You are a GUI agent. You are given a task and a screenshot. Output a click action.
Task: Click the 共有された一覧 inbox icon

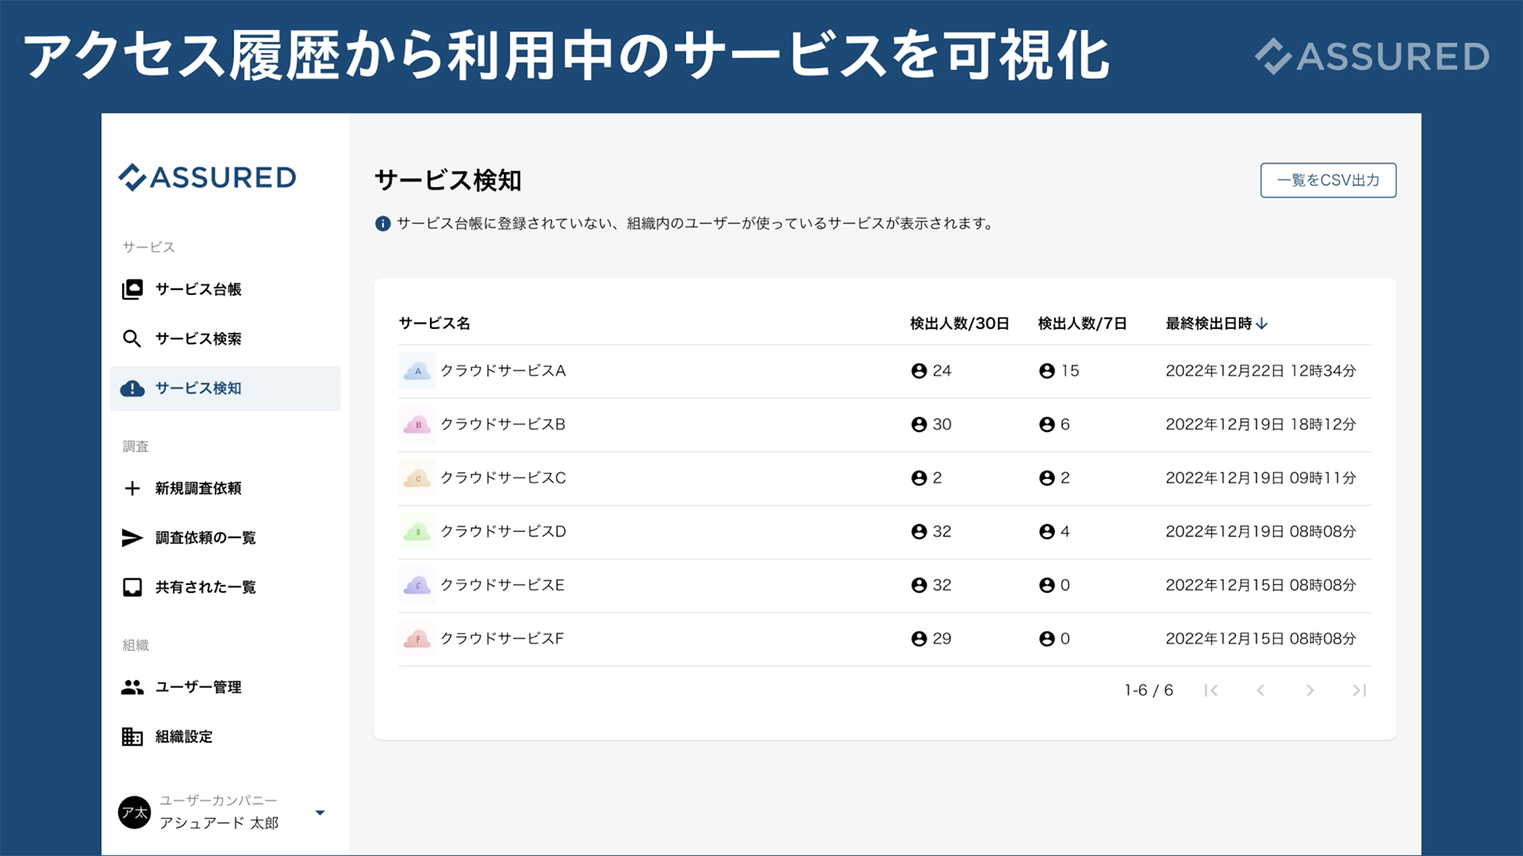click(132, 587)
